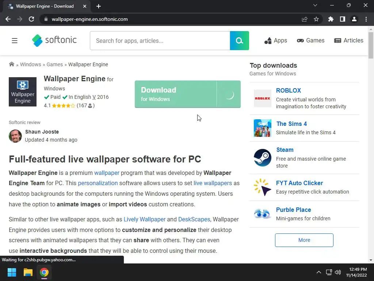Open the Softonic hamburger menu

pos(15,41)
